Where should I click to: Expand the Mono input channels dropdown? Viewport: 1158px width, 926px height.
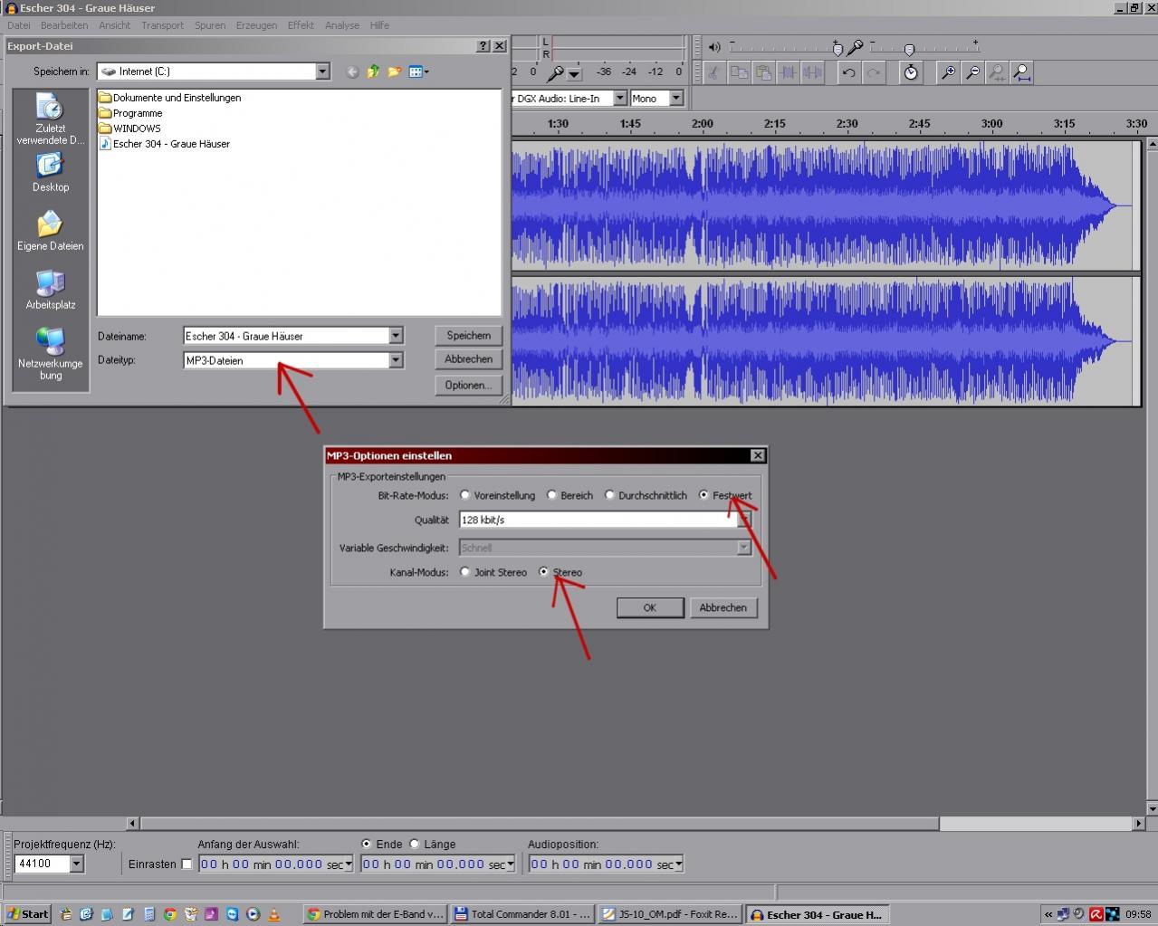[x=675, y=98]
